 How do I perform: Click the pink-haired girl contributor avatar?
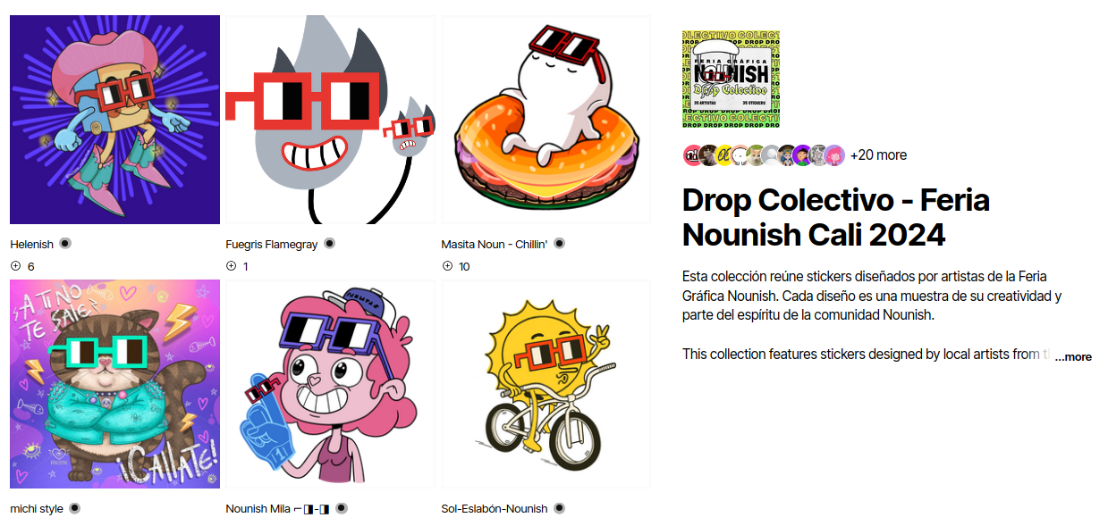click(x=834, y=155)
